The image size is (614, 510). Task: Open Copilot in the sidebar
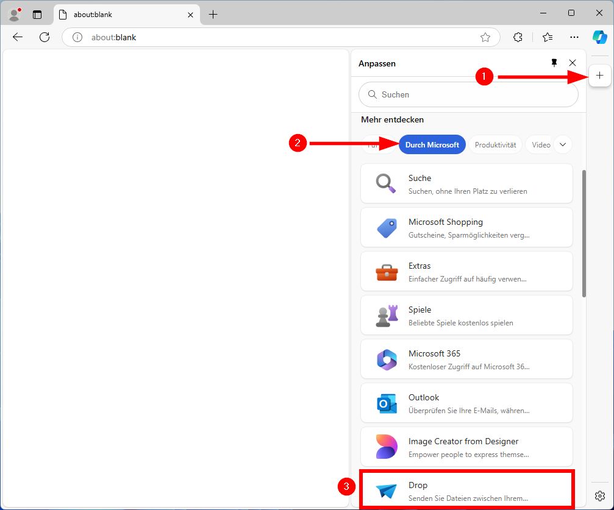point(599,37)
